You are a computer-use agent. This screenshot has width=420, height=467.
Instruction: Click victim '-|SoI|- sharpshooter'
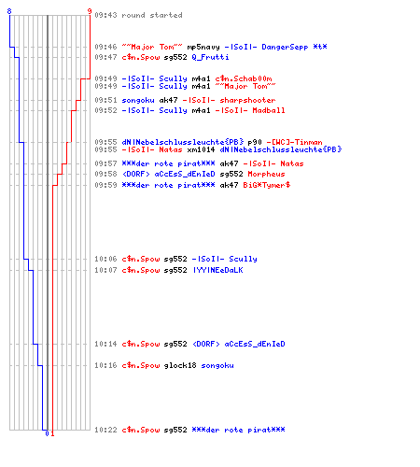click(x=229, y=100)
